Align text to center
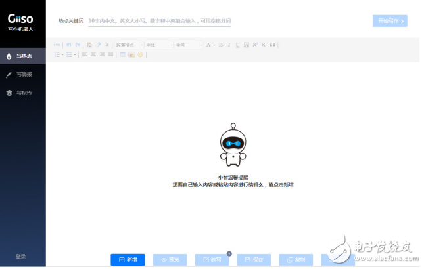 [x=93, y=54]
